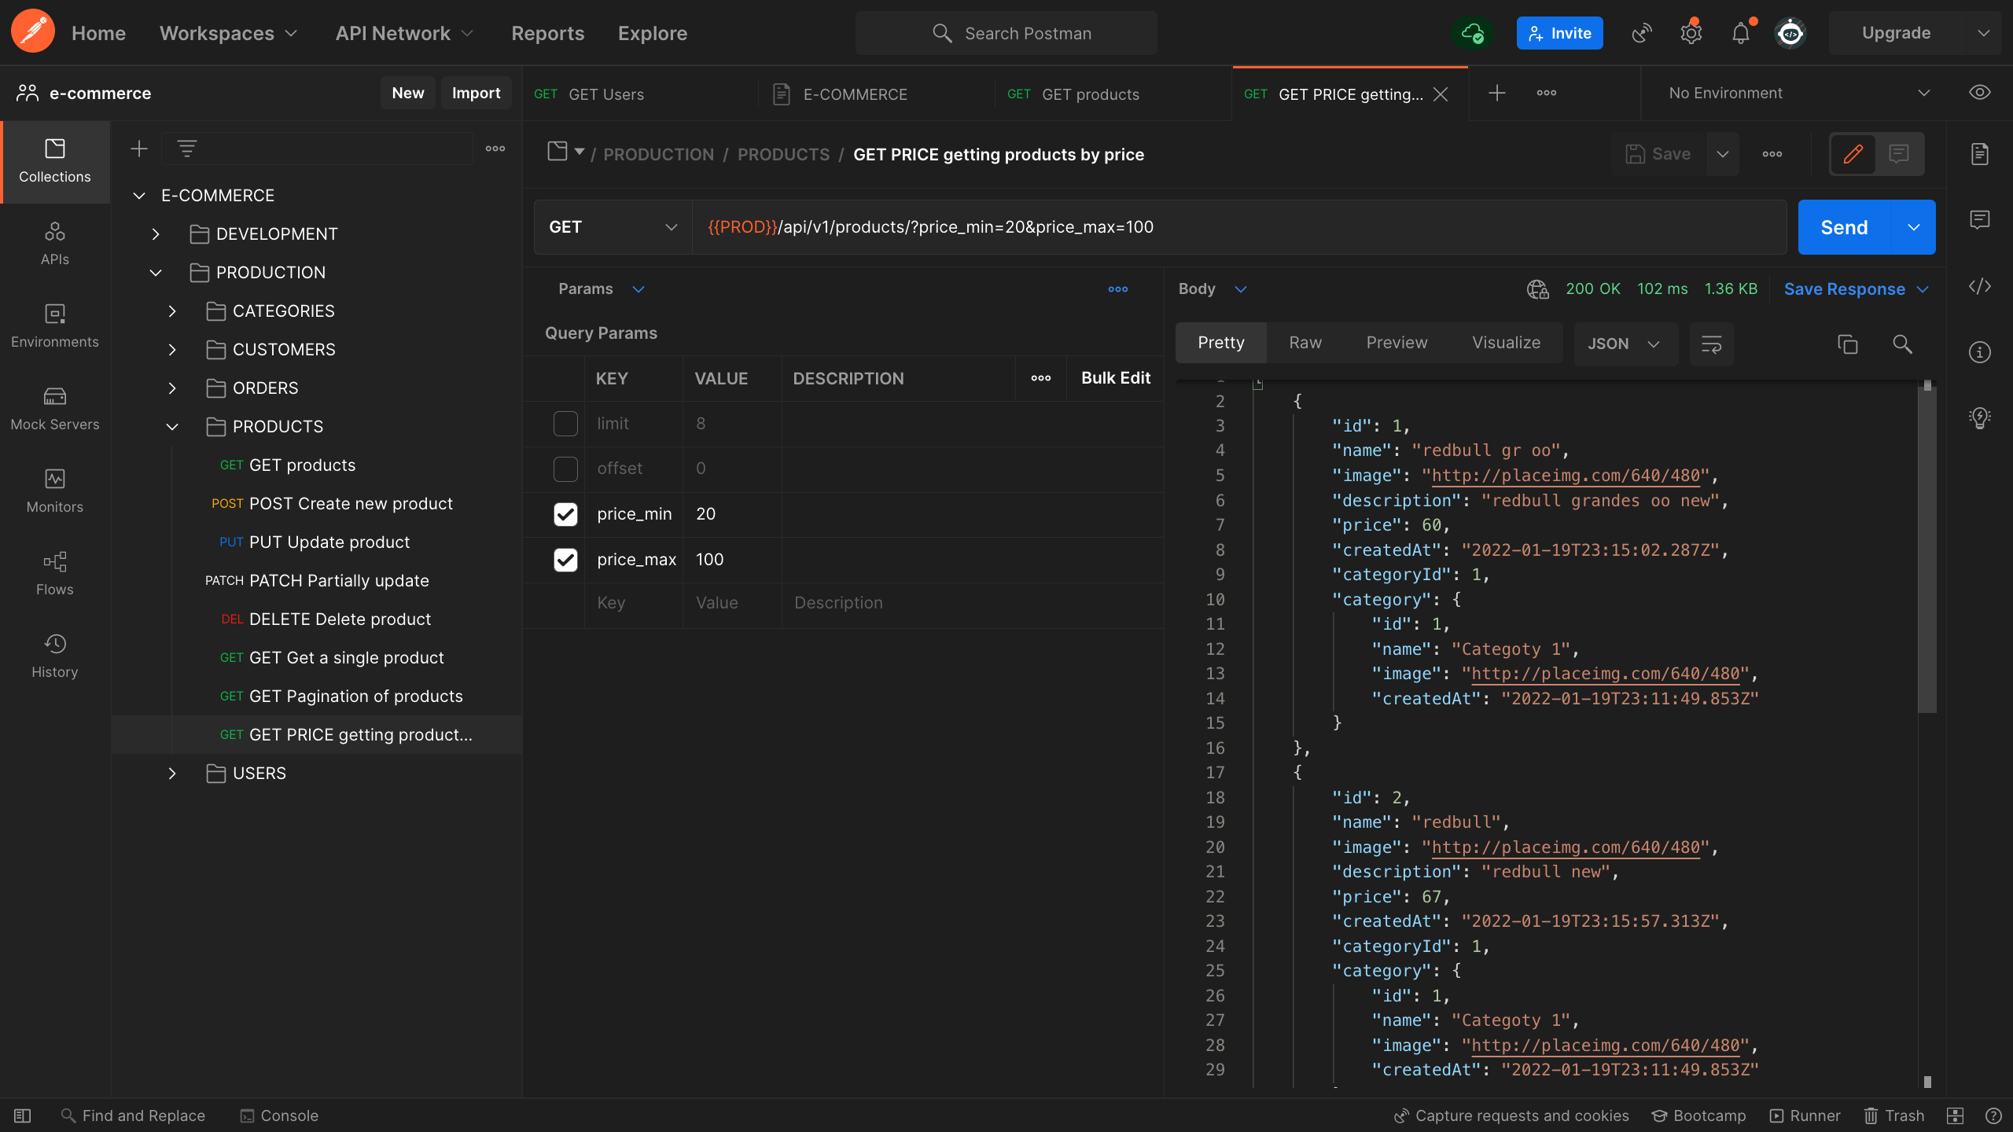Open Bulk Edit for query params

point(1115,378)
